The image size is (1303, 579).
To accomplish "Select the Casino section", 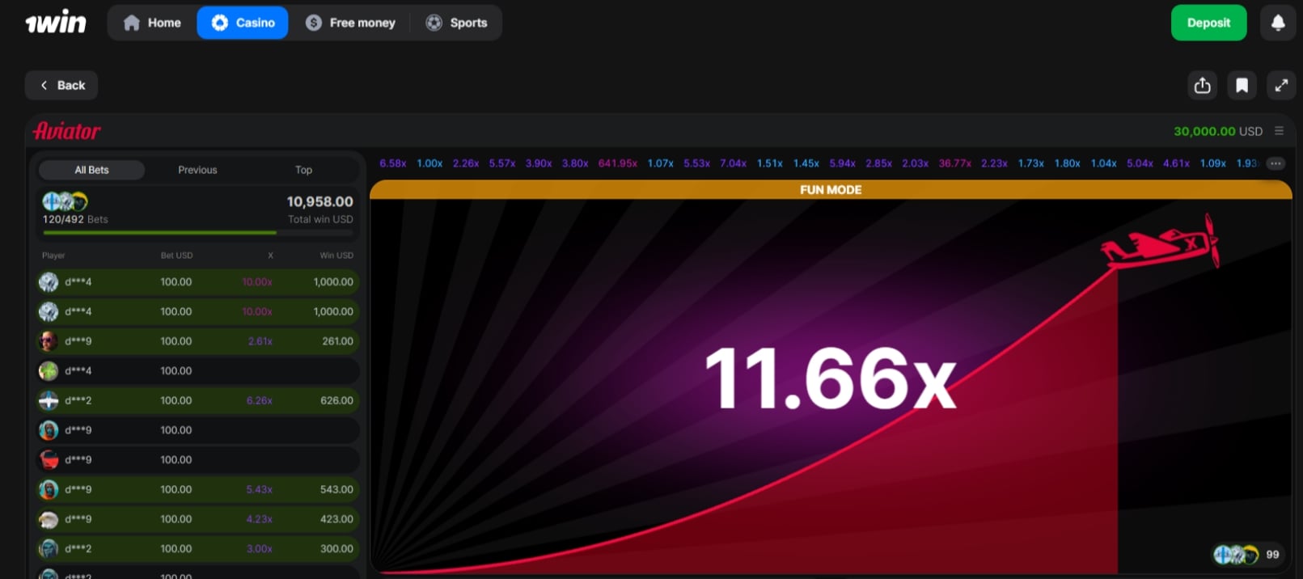I will [243, 23].
